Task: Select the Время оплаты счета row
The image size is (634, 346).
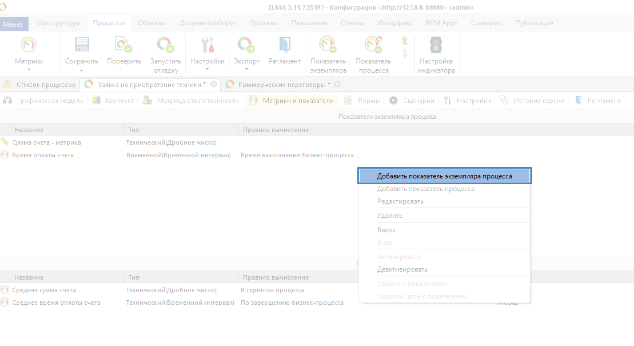Action: point(43,155)
